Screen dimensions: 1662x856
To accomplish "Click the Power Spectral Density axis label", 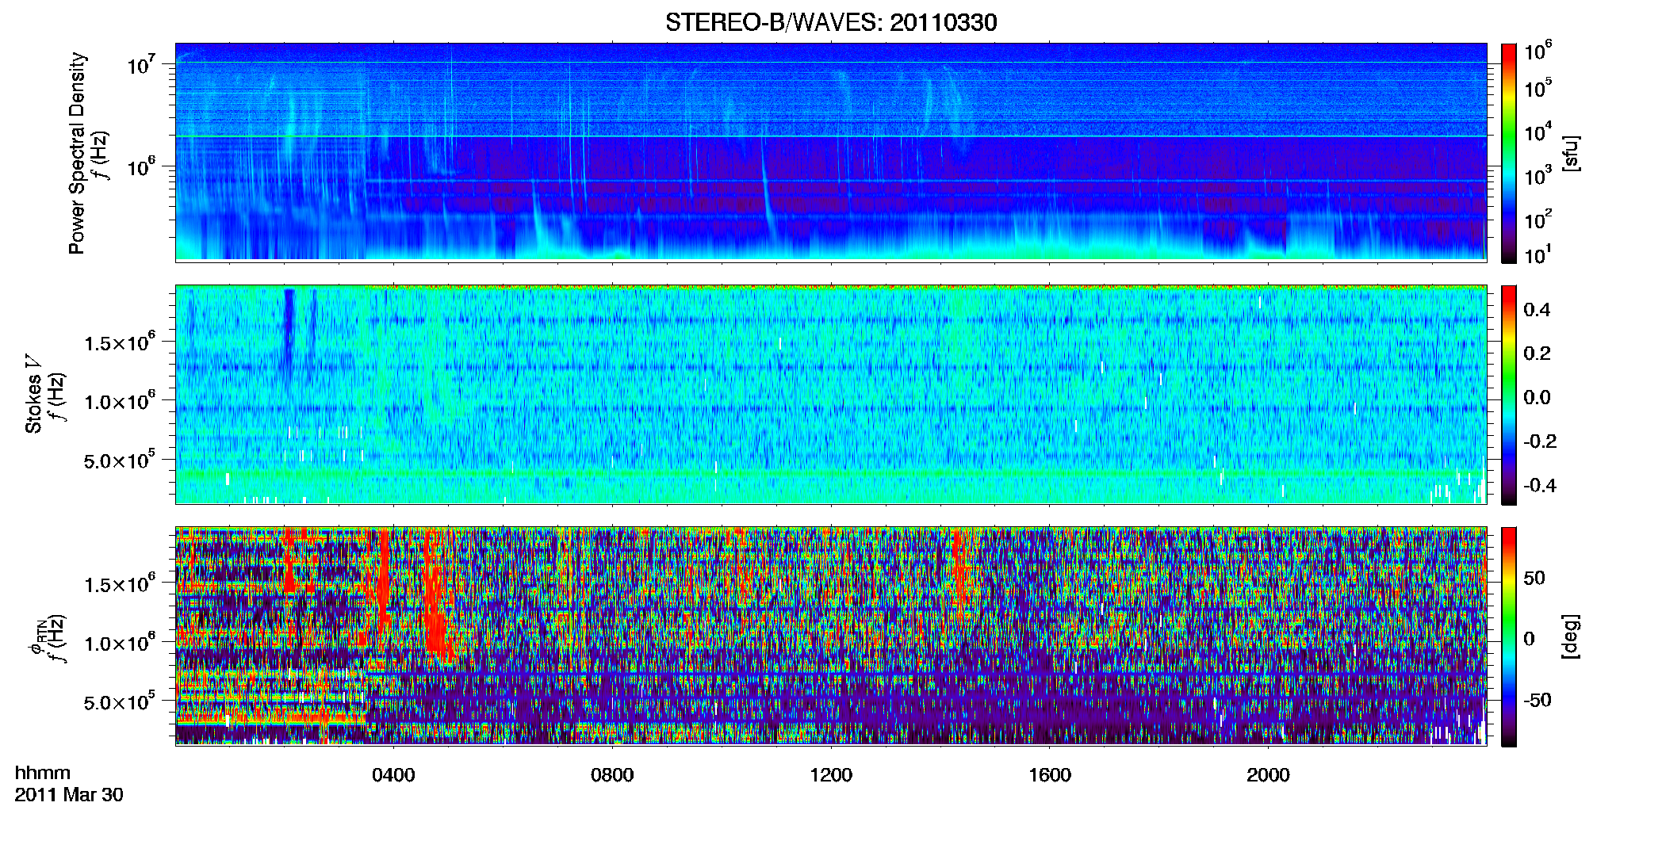I will point(76,153).
